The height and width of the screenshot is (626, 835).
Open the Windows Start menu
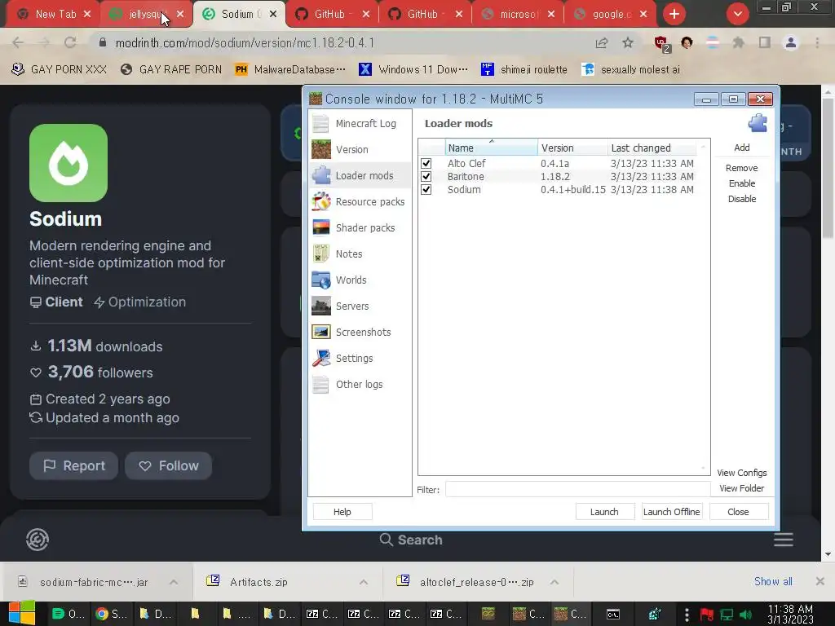click(x=22, y=613)
